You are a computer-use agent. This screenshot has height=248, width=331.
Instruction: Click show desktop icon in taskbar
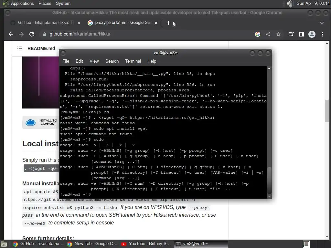point(4,244)
